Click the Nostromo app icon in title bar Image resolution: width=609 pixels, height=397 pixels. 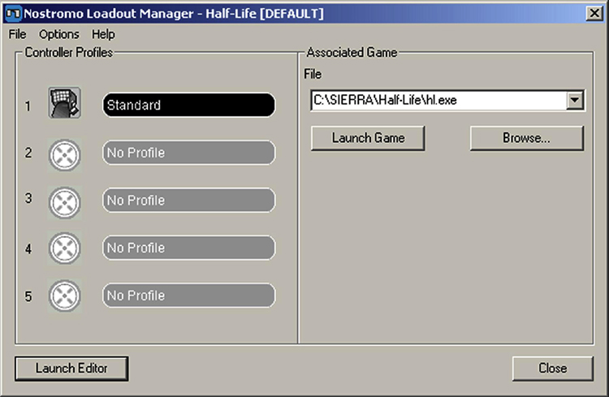[x=12, y=12]
